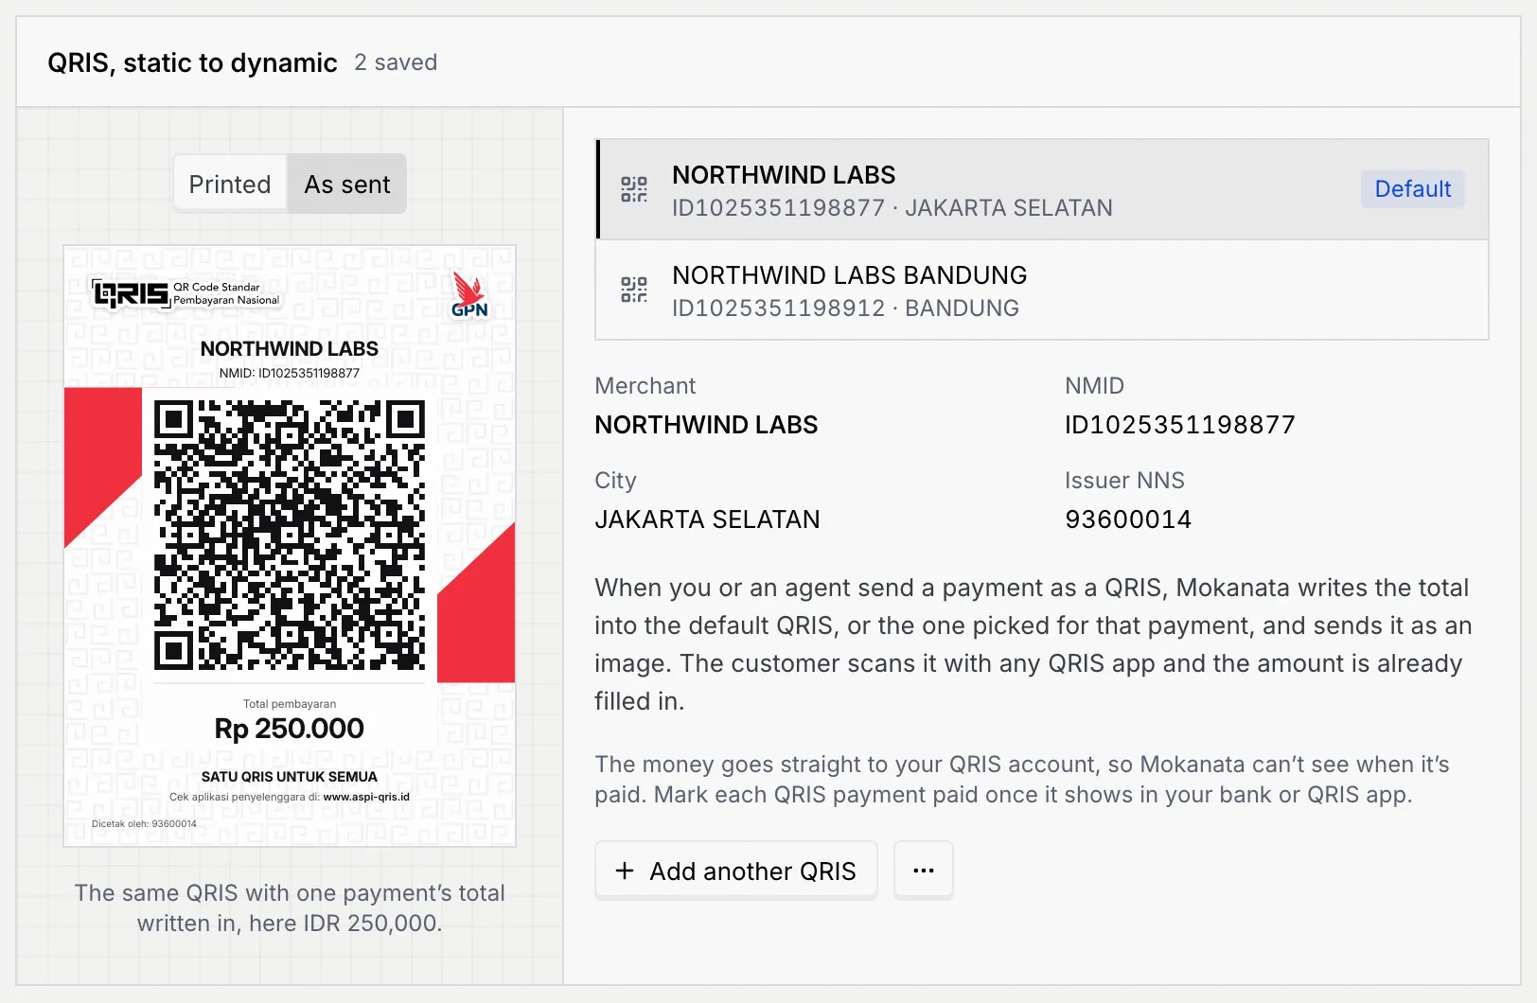Click 'ID1025351198912 · BANDUNG' subtitle text

click(845, 308)
